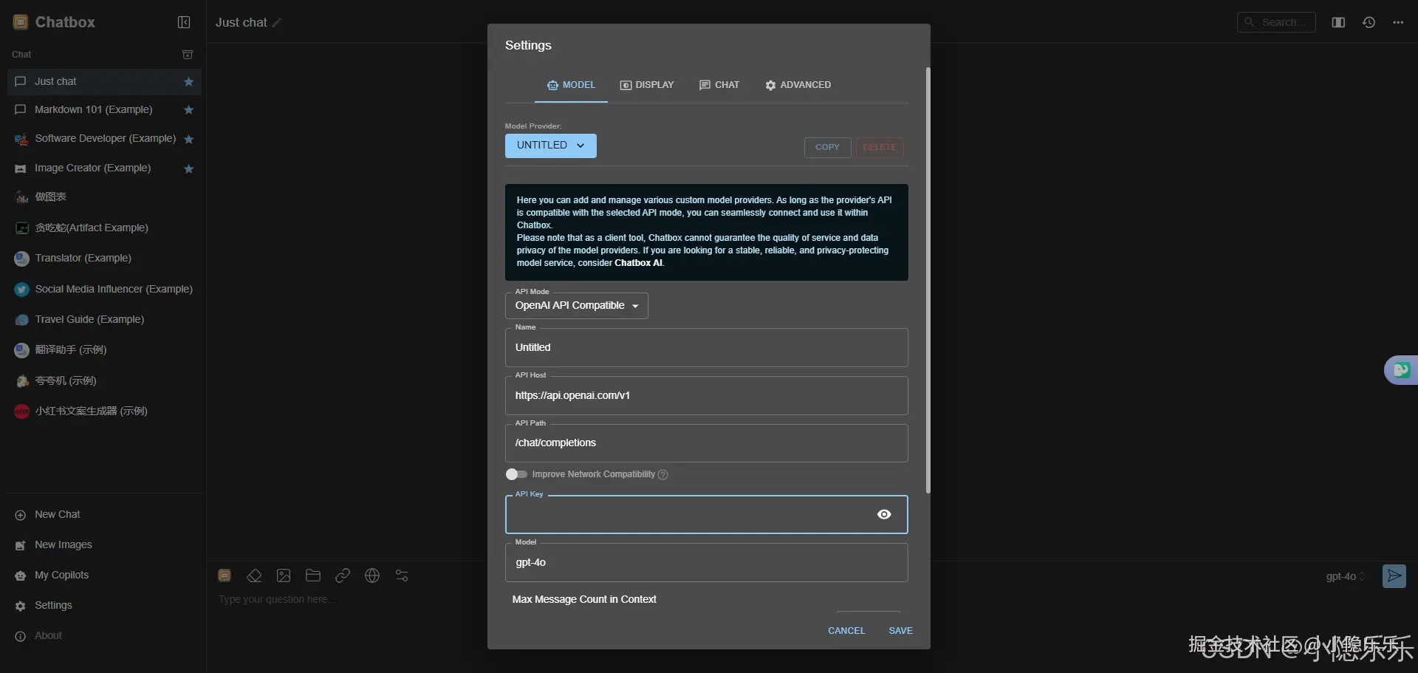This screenshot has width=1418, height=673.
Task: Open My Copilots in sidebar
Action: click(104, 575)
